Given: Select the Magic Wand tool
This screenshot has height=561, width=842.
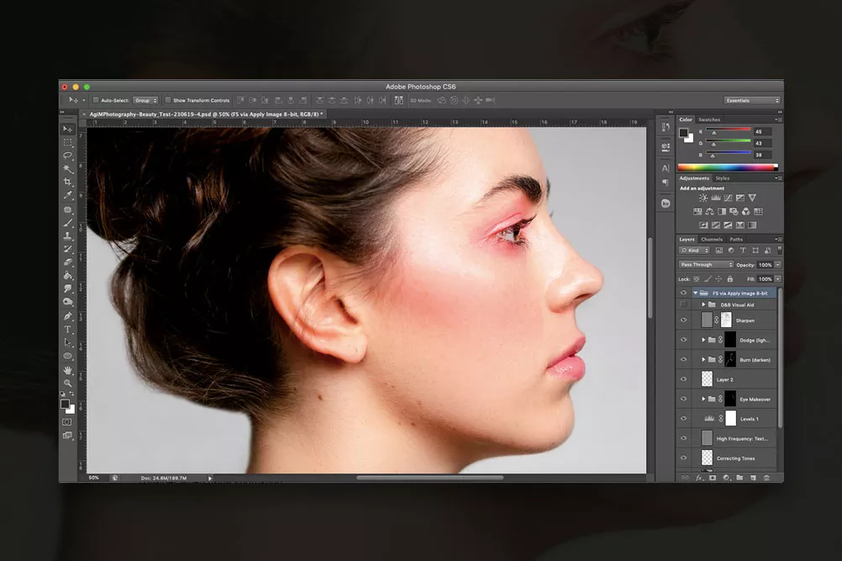Looking at the screenshot, I should 68,169.
